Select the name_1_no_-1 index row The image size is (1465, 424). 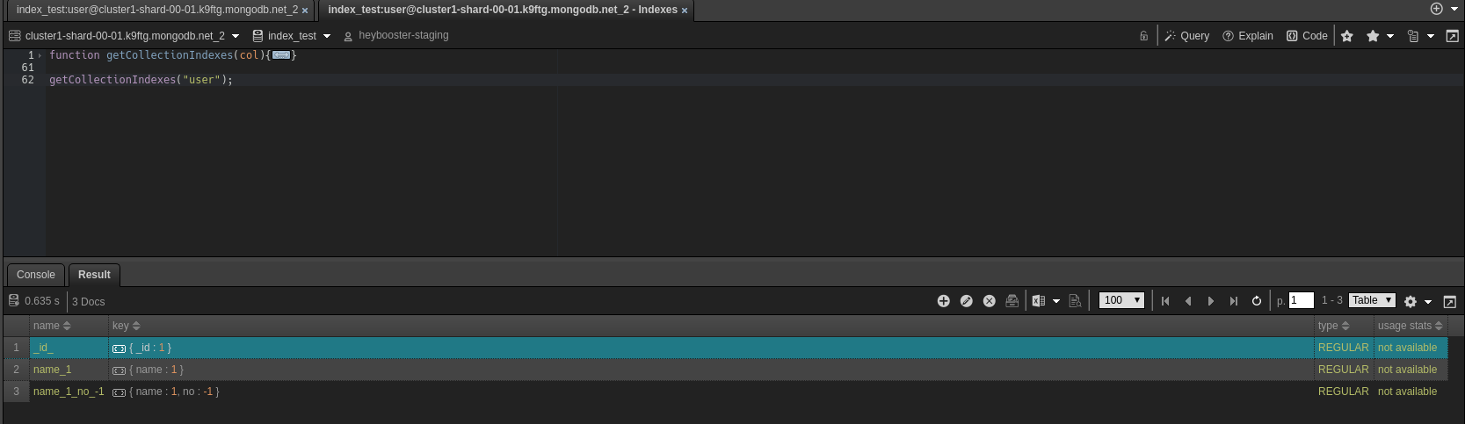(x=725, y=392)
